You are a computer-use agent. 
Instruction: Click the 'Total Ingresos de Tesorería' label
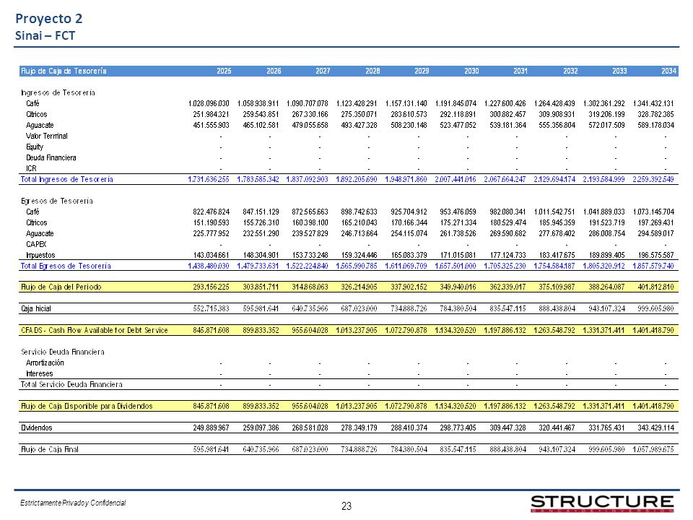coord(66,179)
